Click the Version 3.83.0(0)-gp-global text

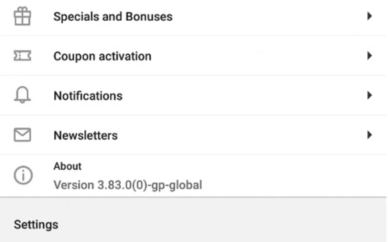pos(128,185)
